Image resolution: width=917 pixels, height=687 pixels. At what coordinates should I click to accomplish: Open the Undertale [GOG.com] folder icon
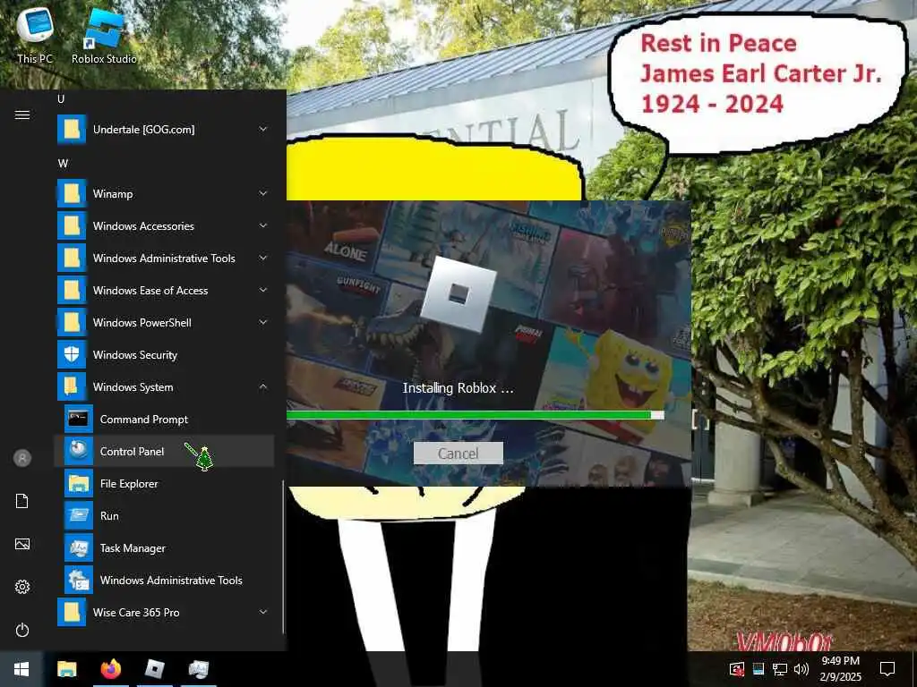[x=72, y=129]
